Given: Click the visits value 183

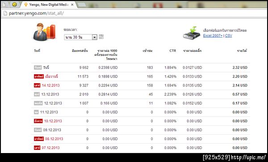Looking at the screenshot, I should [150, 68].
